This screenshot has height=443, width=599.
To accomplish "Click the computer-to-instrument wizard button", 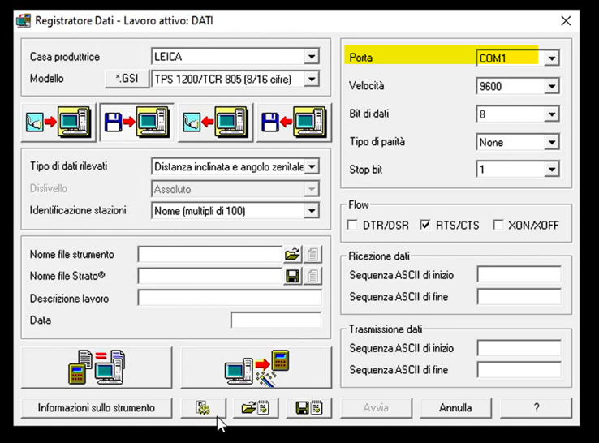I will click(x=256, y=368).
